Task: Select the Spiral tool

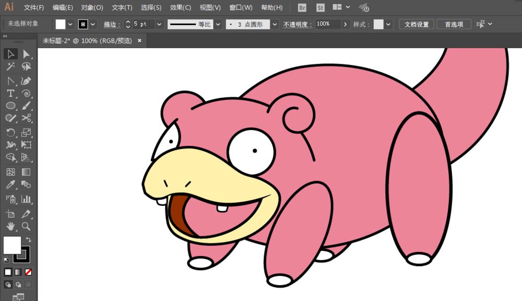Action: tap(26, 94)
